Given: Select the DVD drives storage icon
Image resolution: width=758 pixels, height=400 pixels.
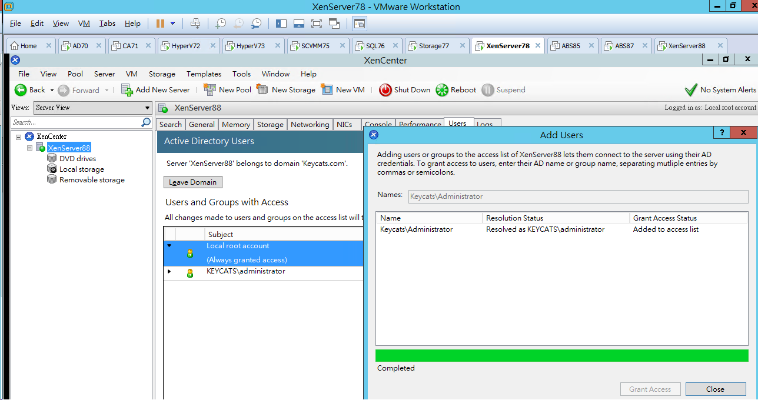Looking at the screenshot, I should pyautogui.click(x=52, y=159).
